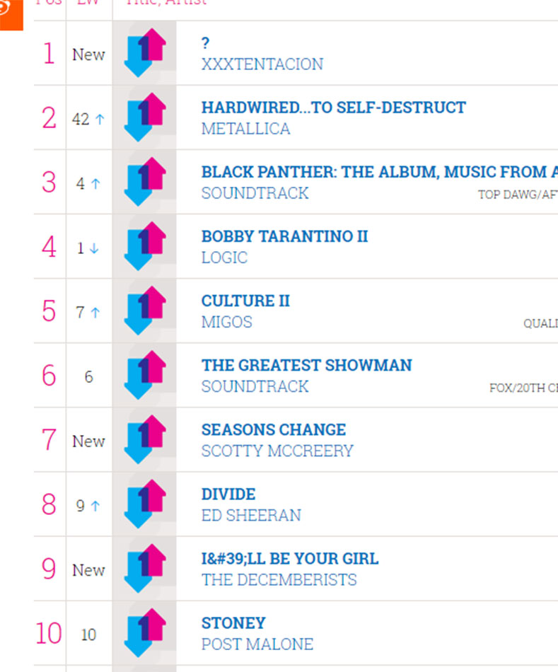
Task: Click the icon next to Stoney album
Action: click(144, 633)
